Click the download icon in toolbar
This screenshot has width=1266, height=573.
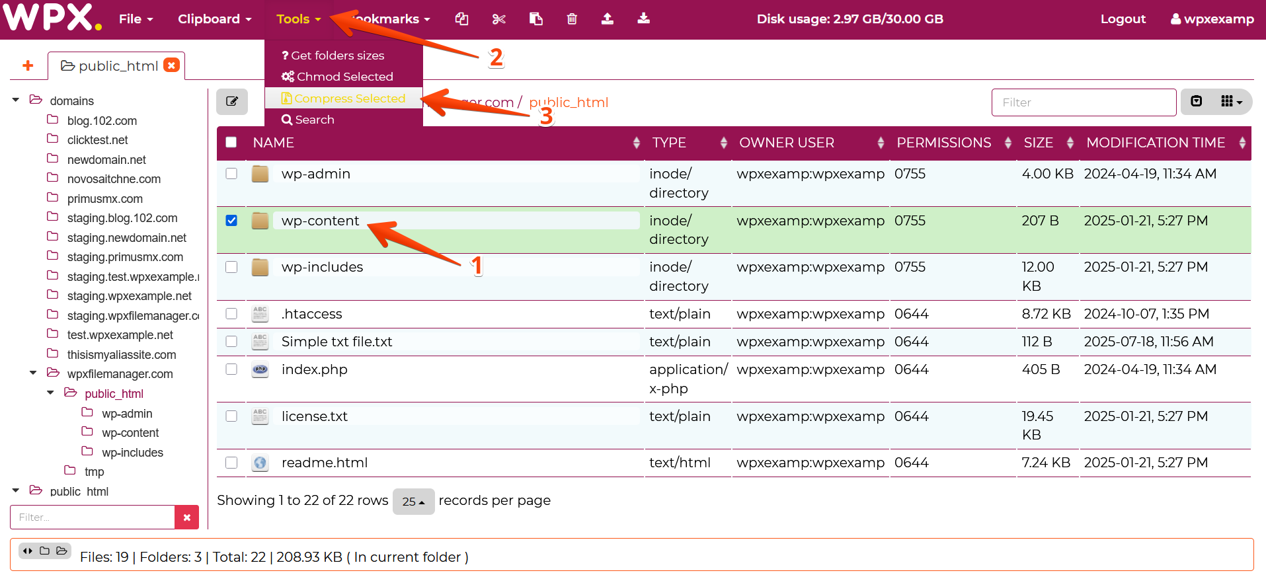point(643,19)
